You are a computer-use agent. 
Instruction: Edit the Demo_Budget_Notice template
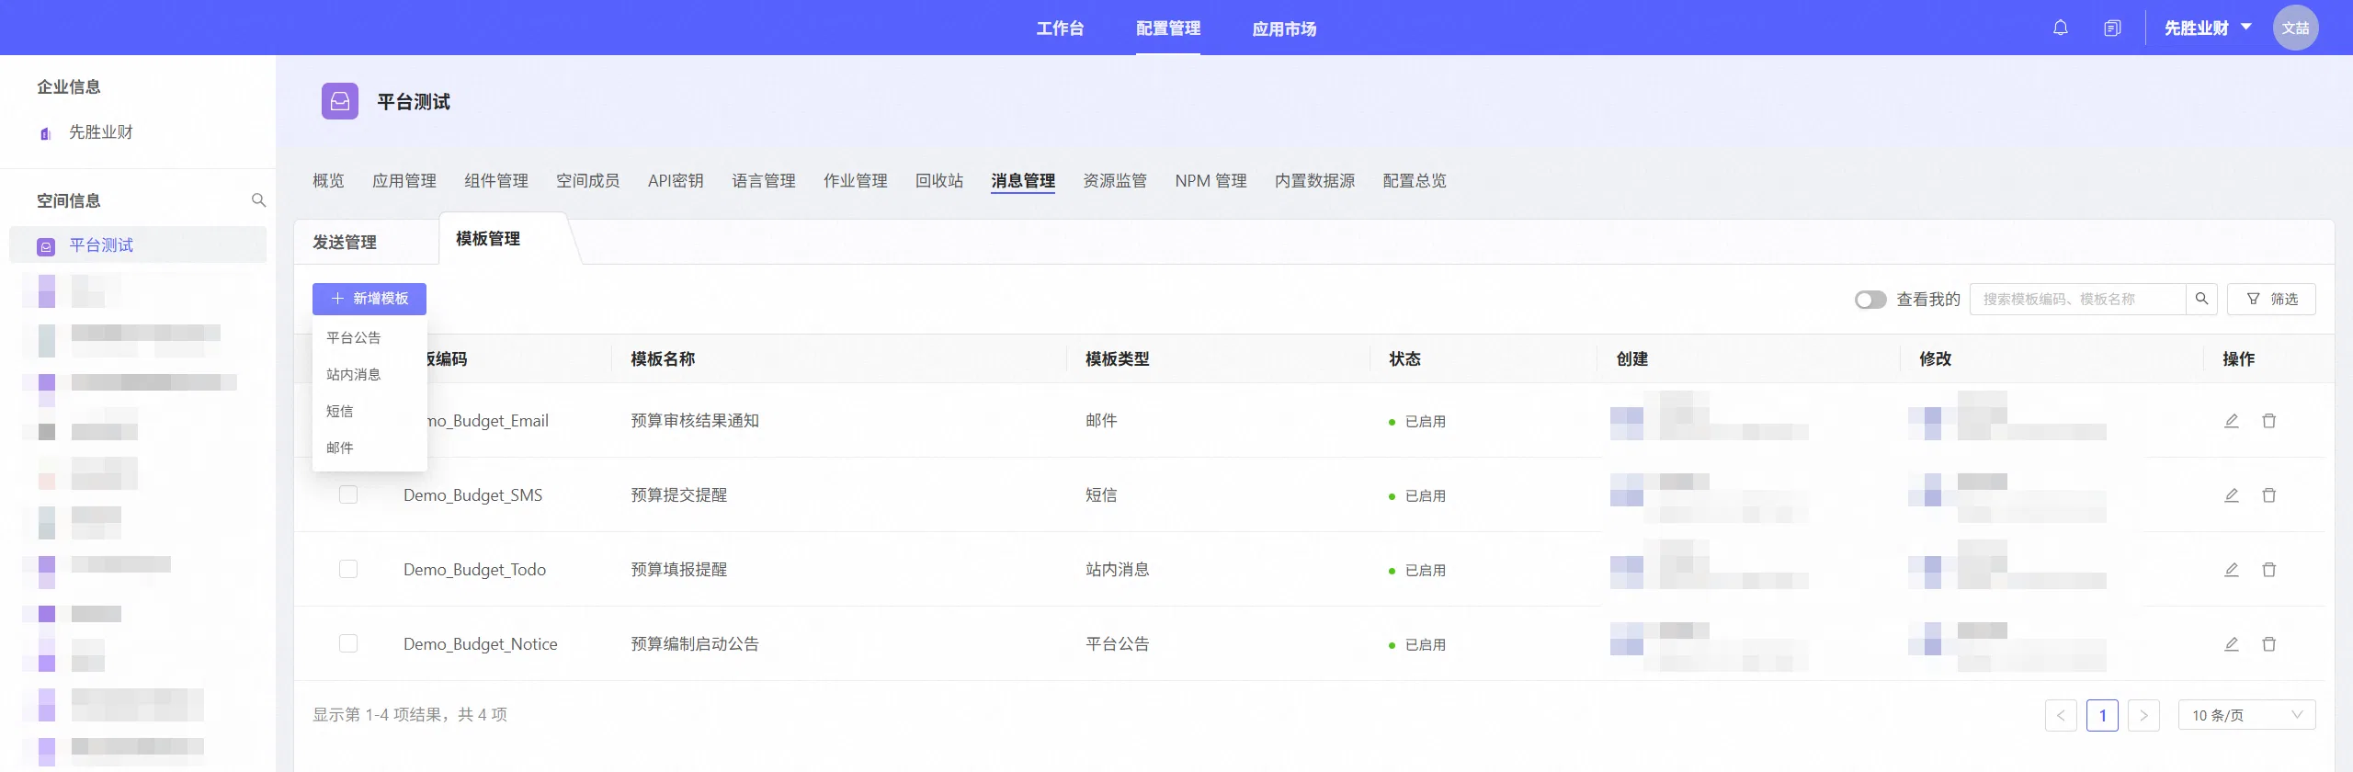[2231, 644]
